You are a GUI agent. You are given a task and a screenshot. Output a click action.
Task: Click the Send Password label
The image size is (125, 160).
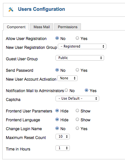coord(20,70)
